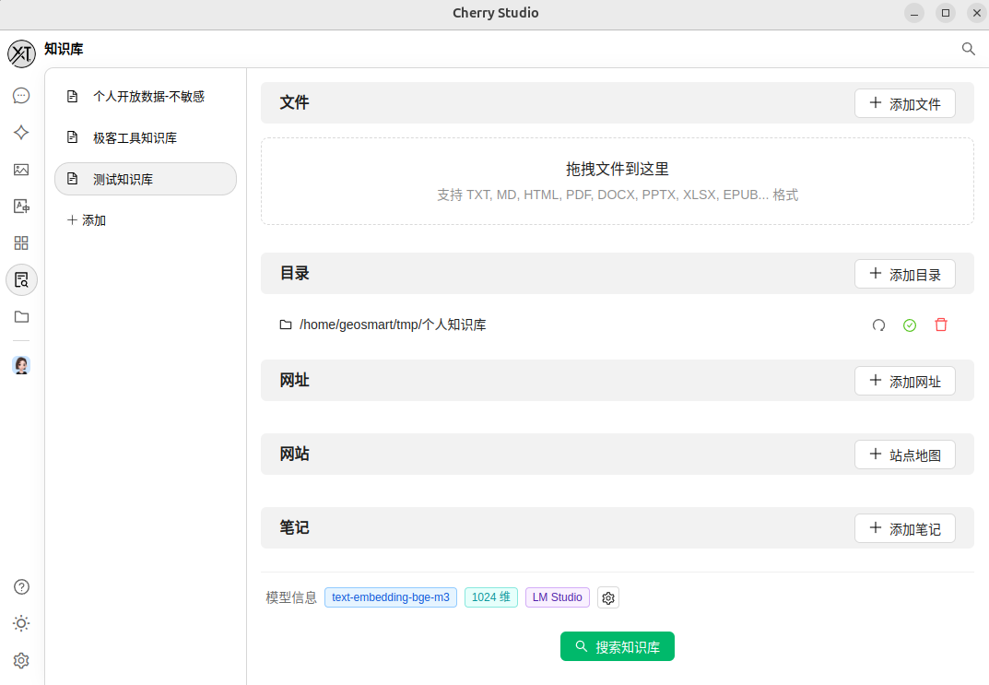Click the search magnifier at top right

pyautogui.click(x=968, y=49)
